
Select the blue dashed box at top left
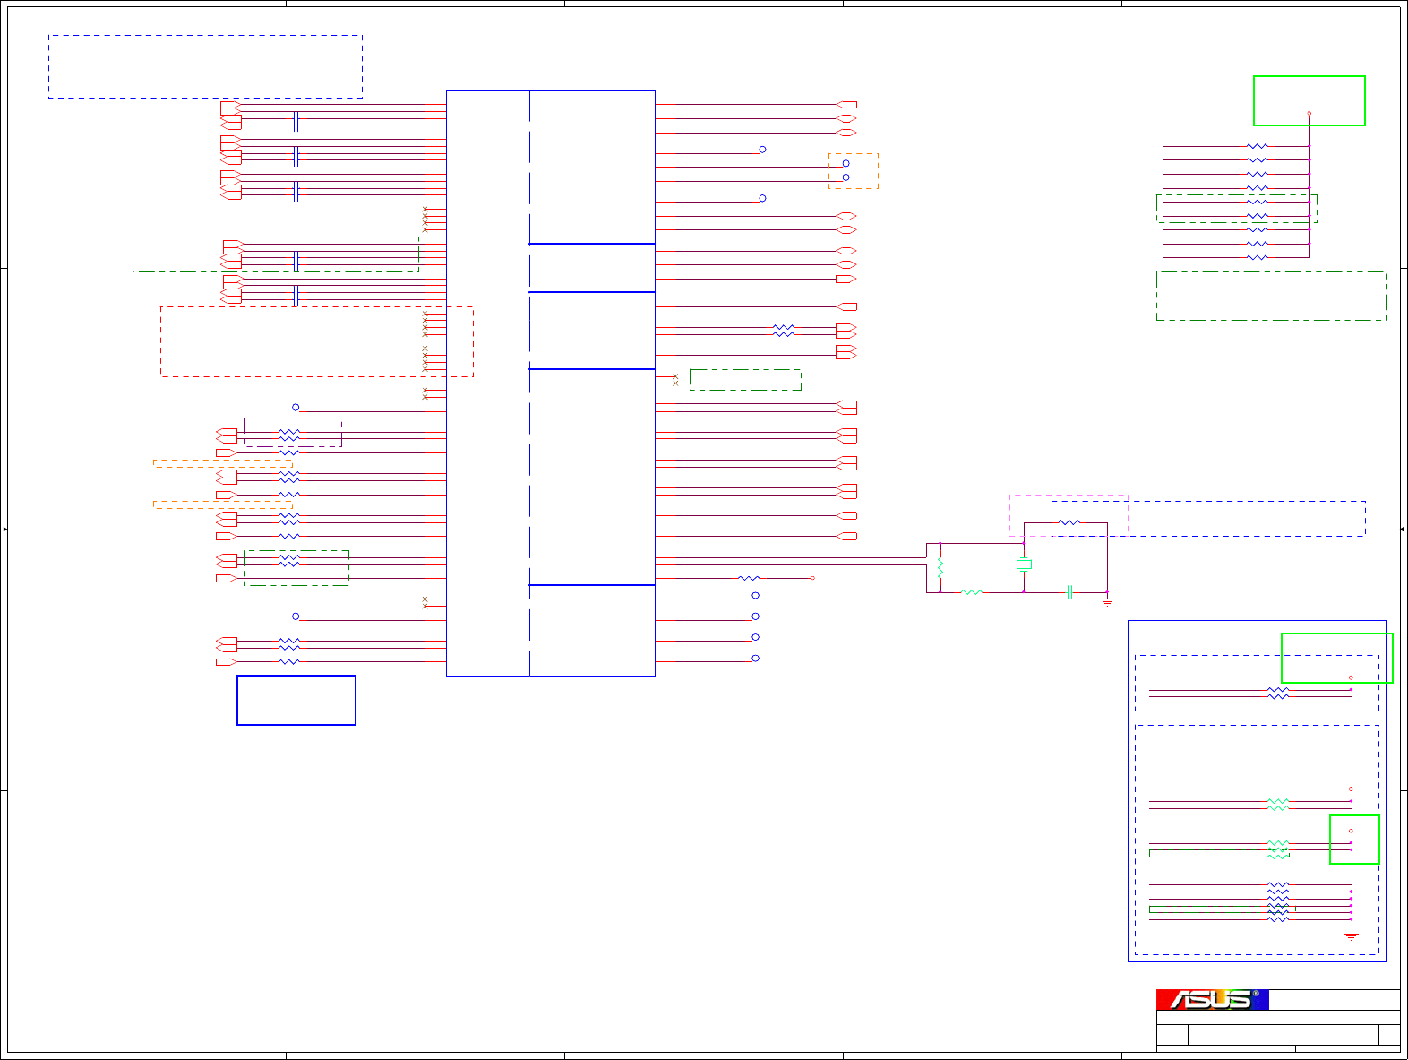pyautogui.click(x=205, y=66)
